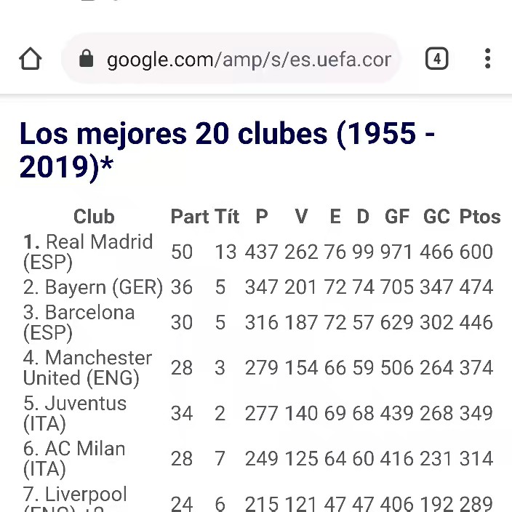Select the AC Milan (ITA) club name
The image size is (512, 512).
point(74,458)
